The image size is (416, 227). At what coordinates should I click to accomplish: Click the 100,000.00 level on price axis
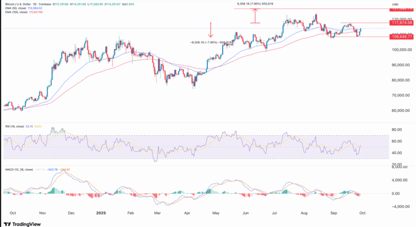401,50
